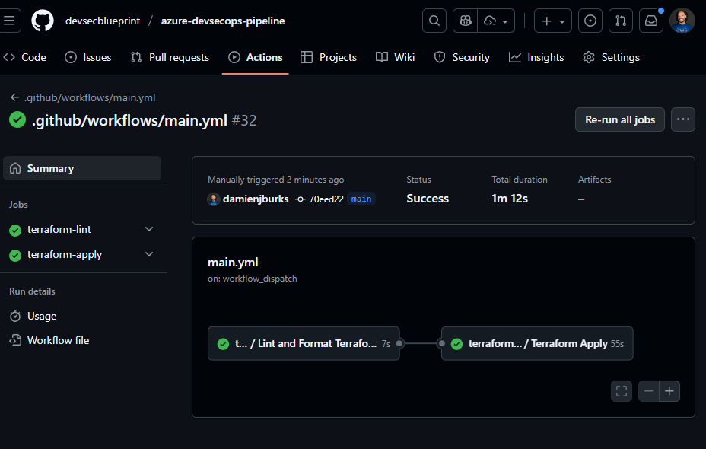Screen dimensions: 706x449
Task: Zoom in on the workflow graph
Action: (669, 391)
